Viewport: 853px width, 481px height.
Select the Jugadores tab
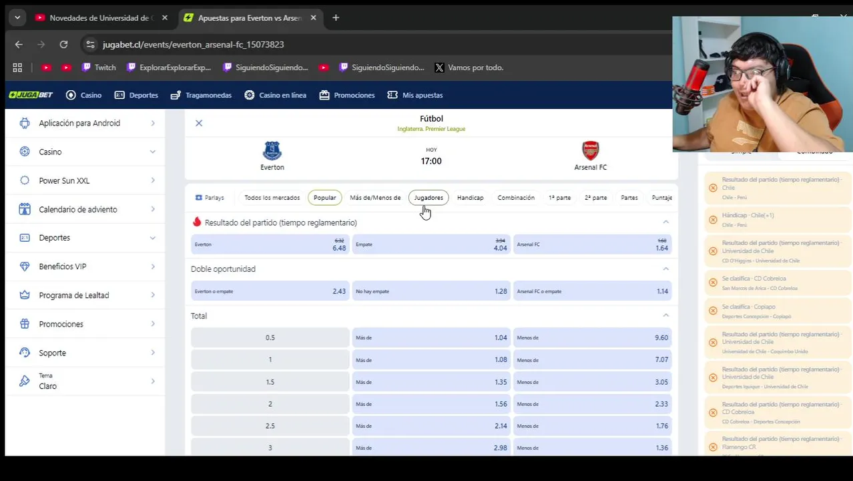(429, 198)
